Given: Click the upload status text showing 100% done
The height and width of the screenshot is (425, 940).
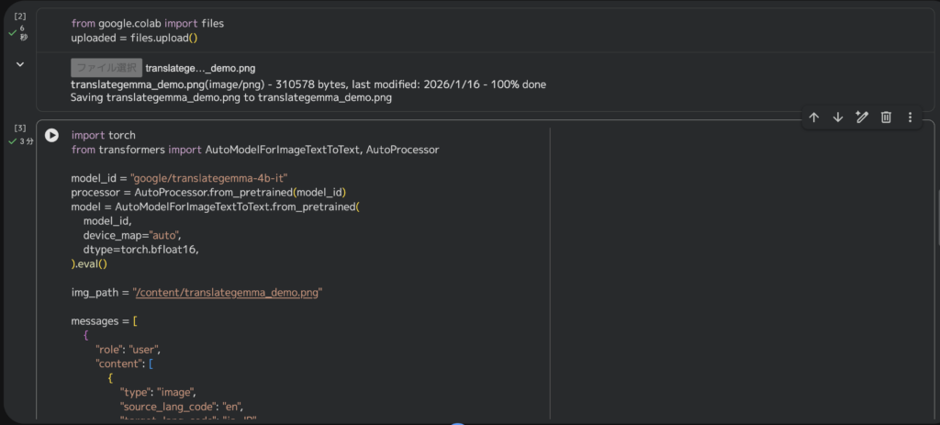Looking at the screenshot, I should [x=308, y=84].
